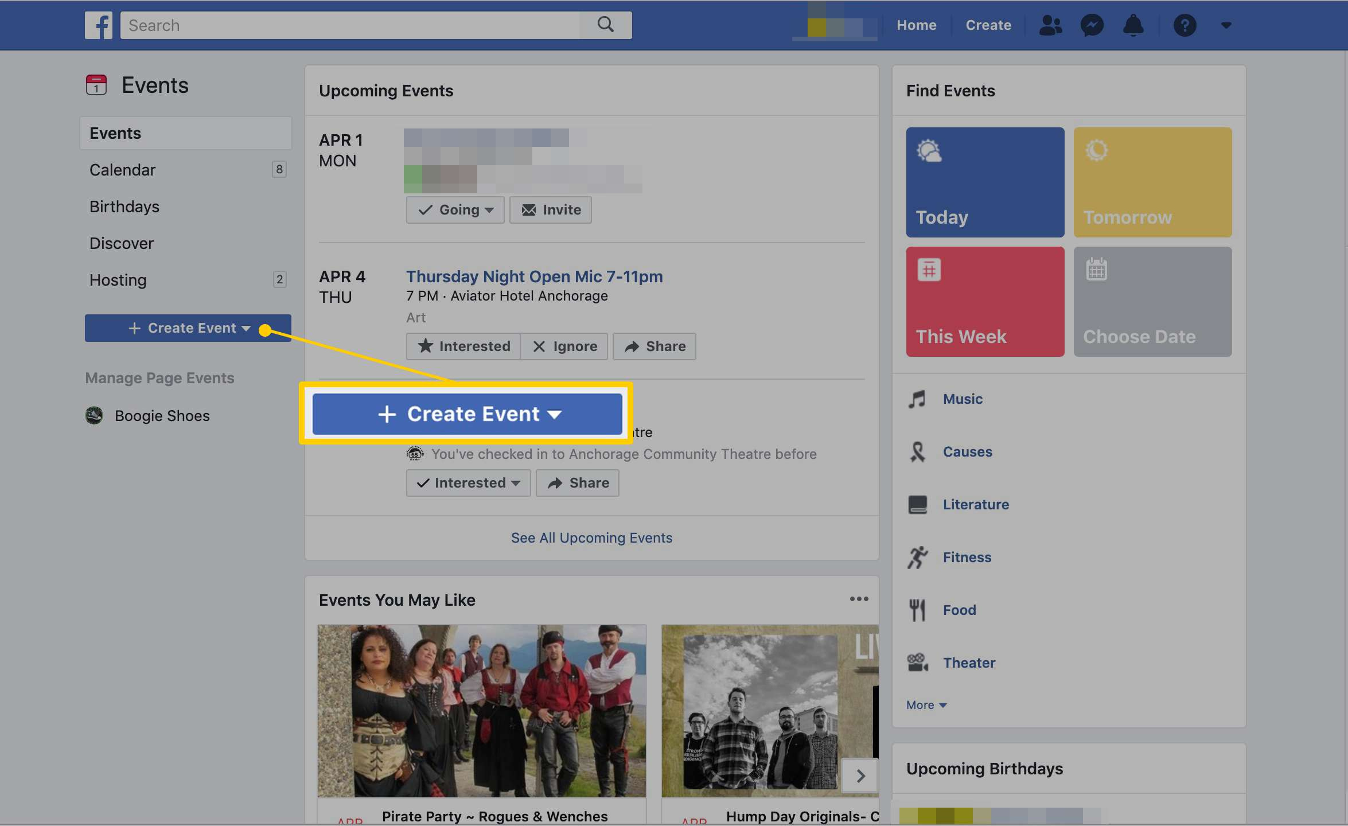Click the Friends/People icon in navbar

tap(1050, 24)
